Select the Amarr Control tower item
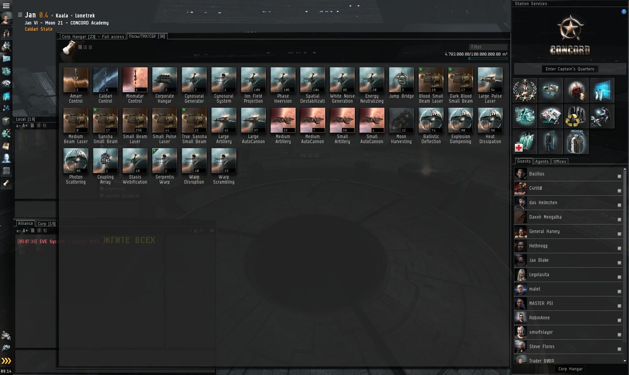Image resolution: width=629 pixels, height=375 pixels. [76, 86]
